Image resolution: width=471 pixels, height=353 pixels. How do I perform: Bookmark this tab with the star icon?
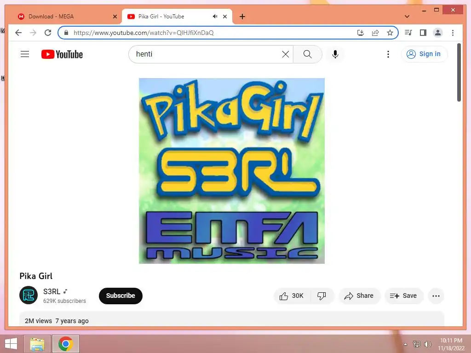pyautogui.click(x=390, y=33)
